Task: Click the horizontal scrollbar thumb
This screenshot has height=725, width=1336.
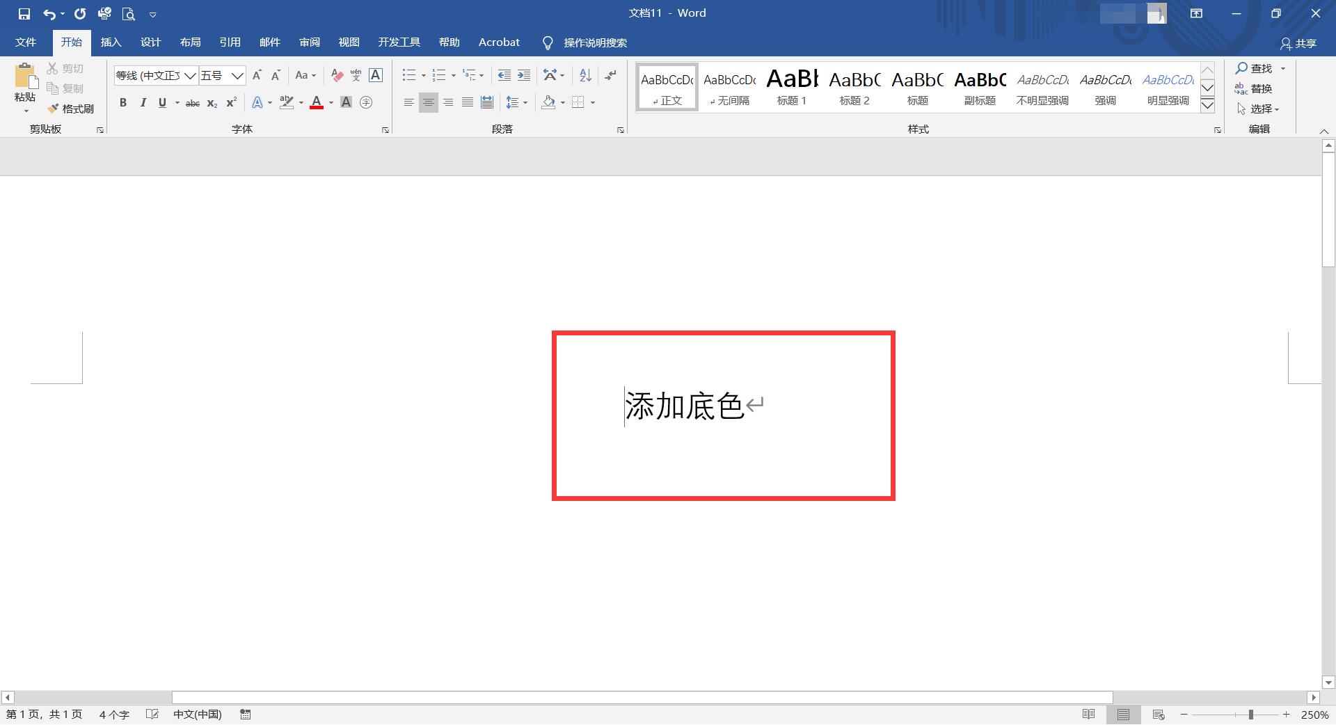Action: tap(642, 697)
